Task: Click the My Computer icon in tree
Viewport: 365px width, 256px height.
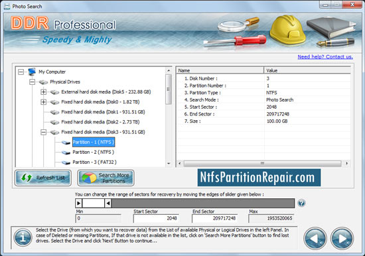Action: [x=32, y=72]
